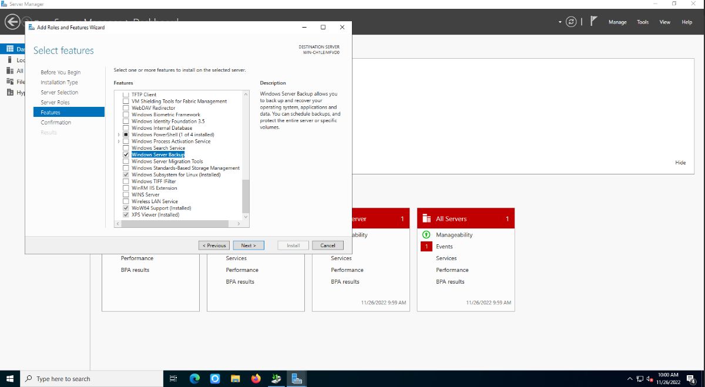Open the Tools menu
The image size is (705, 387).
[x=642, y=22]
